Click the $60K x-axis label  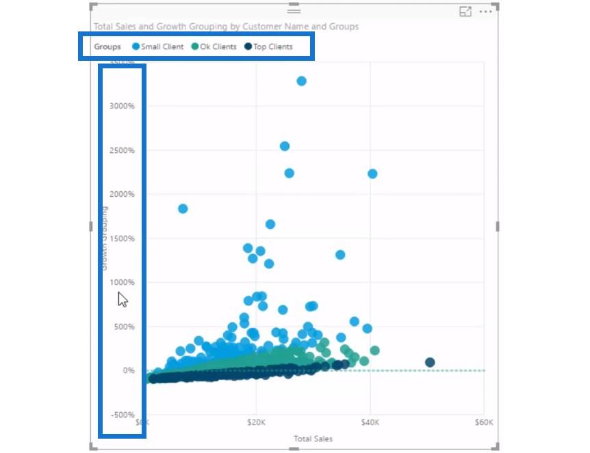tap(484, 422)
